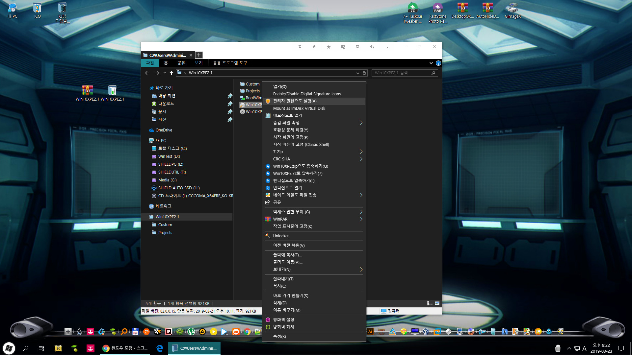Open VirtualBox cube icon in the dock
Image resolution: width=632 pixels, height=355 pixels.
426,331
